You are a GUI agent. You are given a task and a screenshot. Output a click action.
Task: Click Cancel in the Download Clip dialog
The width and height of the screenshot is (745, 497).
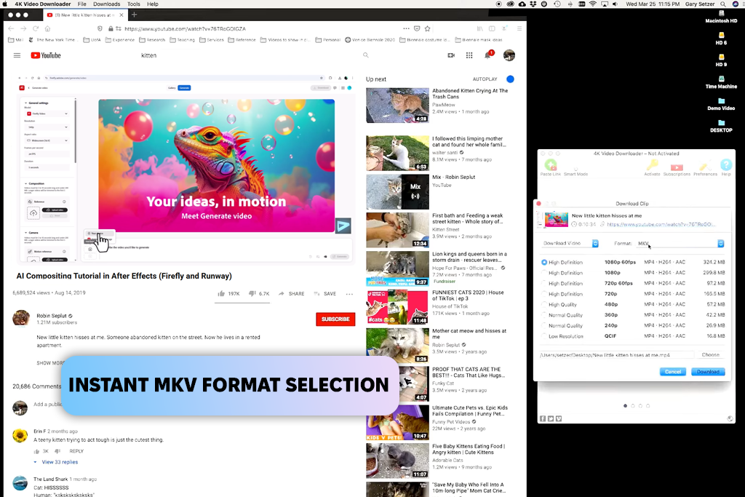(x=673, y=372)
